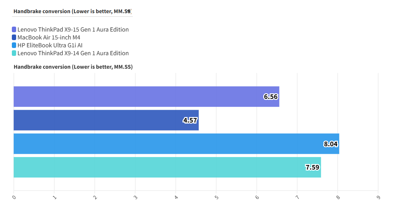Screen dimensions: 393x209
Task: Click the 9 tick label on the axis
Action: point(379,197)
